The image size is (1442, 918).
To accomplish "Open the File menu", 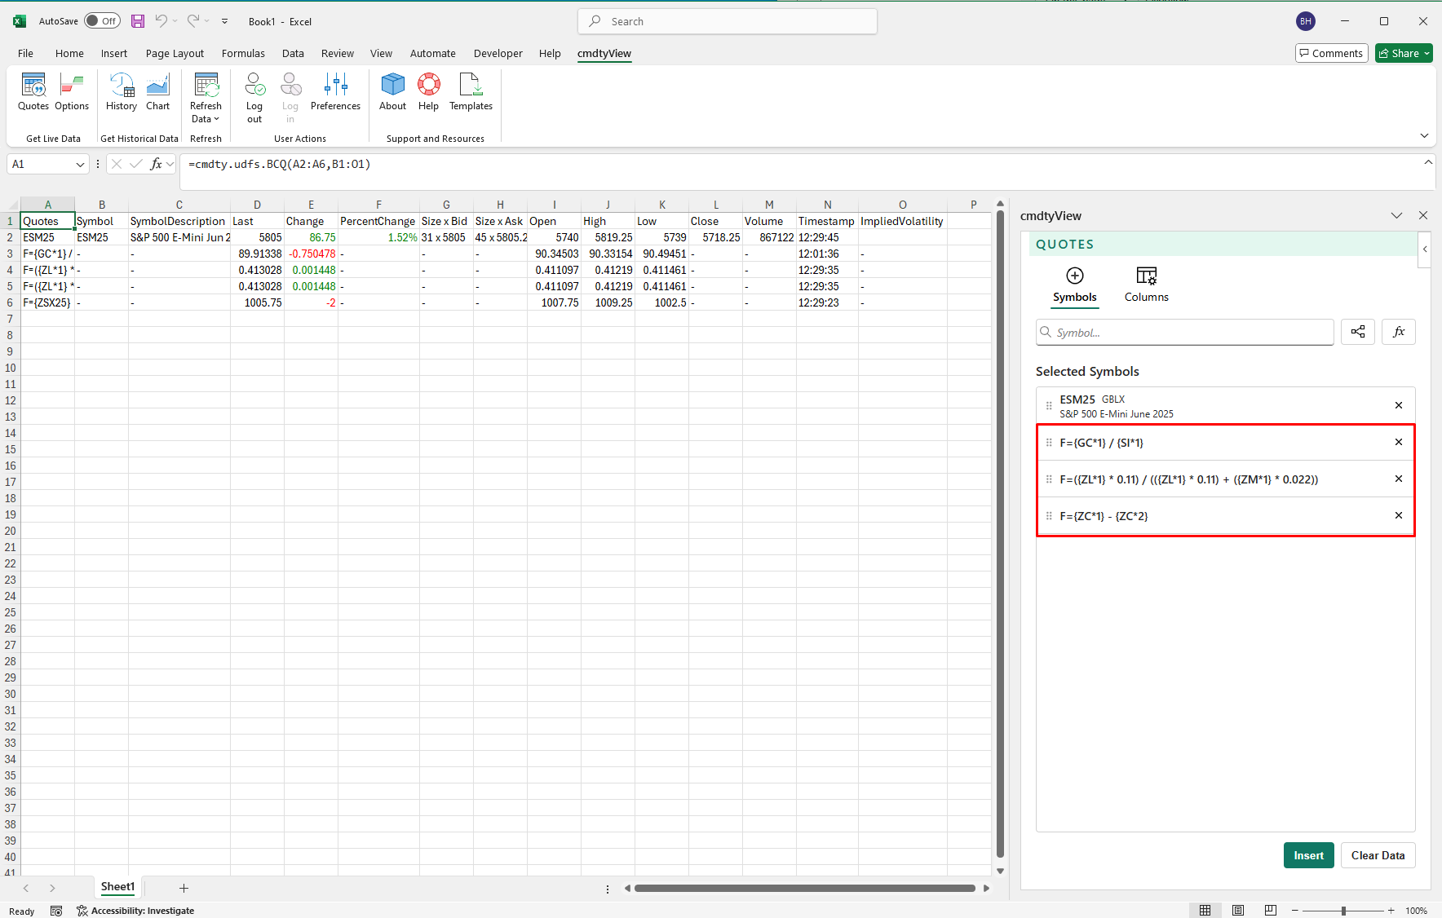I will coord(25,53).
